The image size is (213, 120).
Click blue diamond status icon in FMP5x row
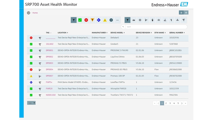(x=31, y=82)
